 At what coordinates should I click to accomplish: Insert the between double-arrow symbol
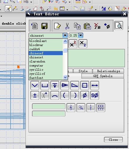coord(95,85)
